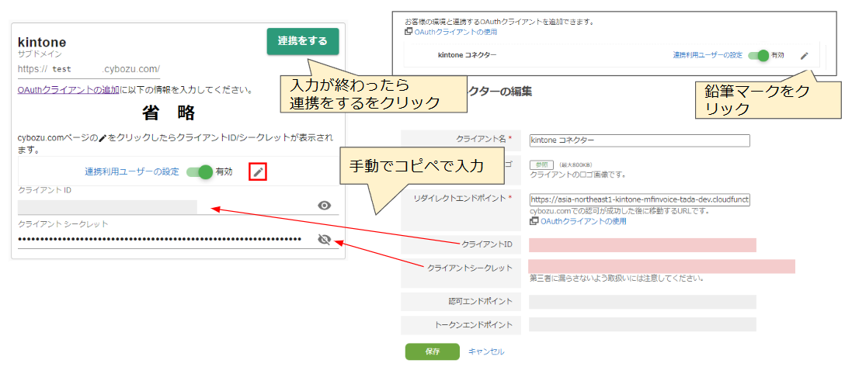Click the 認可エンドポイント field
Viewport: 852px width, 367px height.
coord(642,302)
